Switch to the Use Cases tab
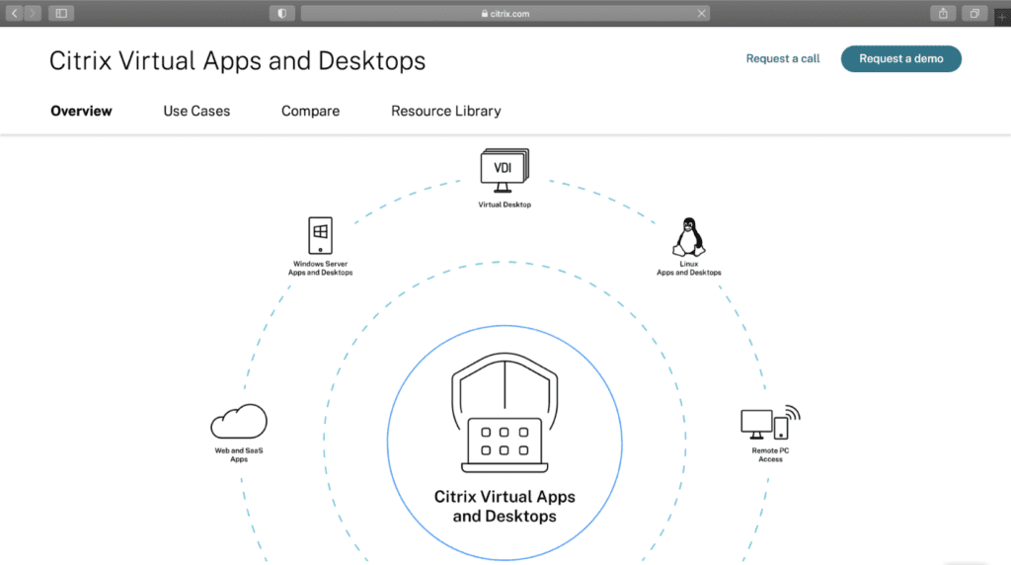 tap(196, 111)
